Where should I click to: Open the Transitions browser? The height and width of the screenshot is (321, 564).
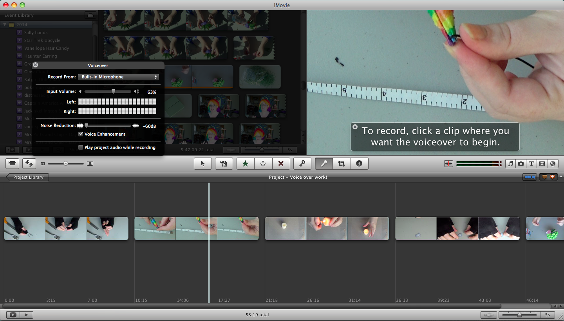click(542, 163)
